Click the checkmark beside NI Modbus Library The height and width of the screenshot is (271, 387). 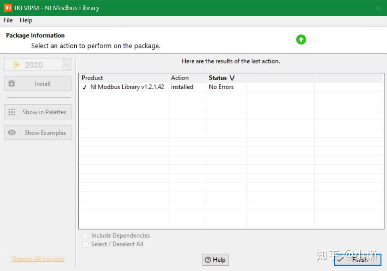tap(84, 87)
